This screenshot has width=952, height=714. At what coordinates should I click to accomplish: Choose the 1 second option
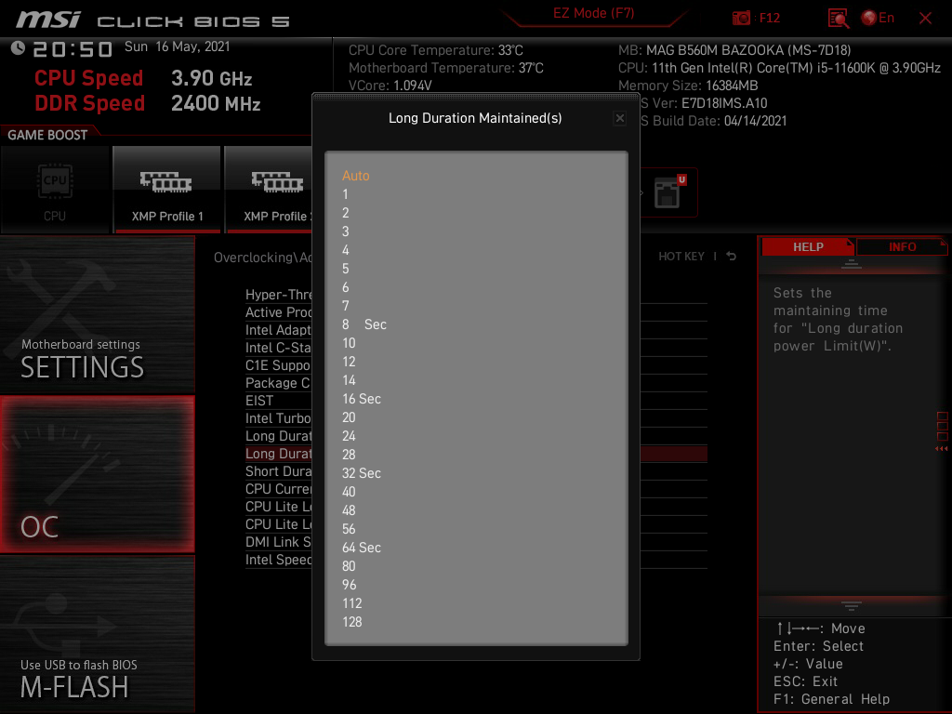(345, 194)
